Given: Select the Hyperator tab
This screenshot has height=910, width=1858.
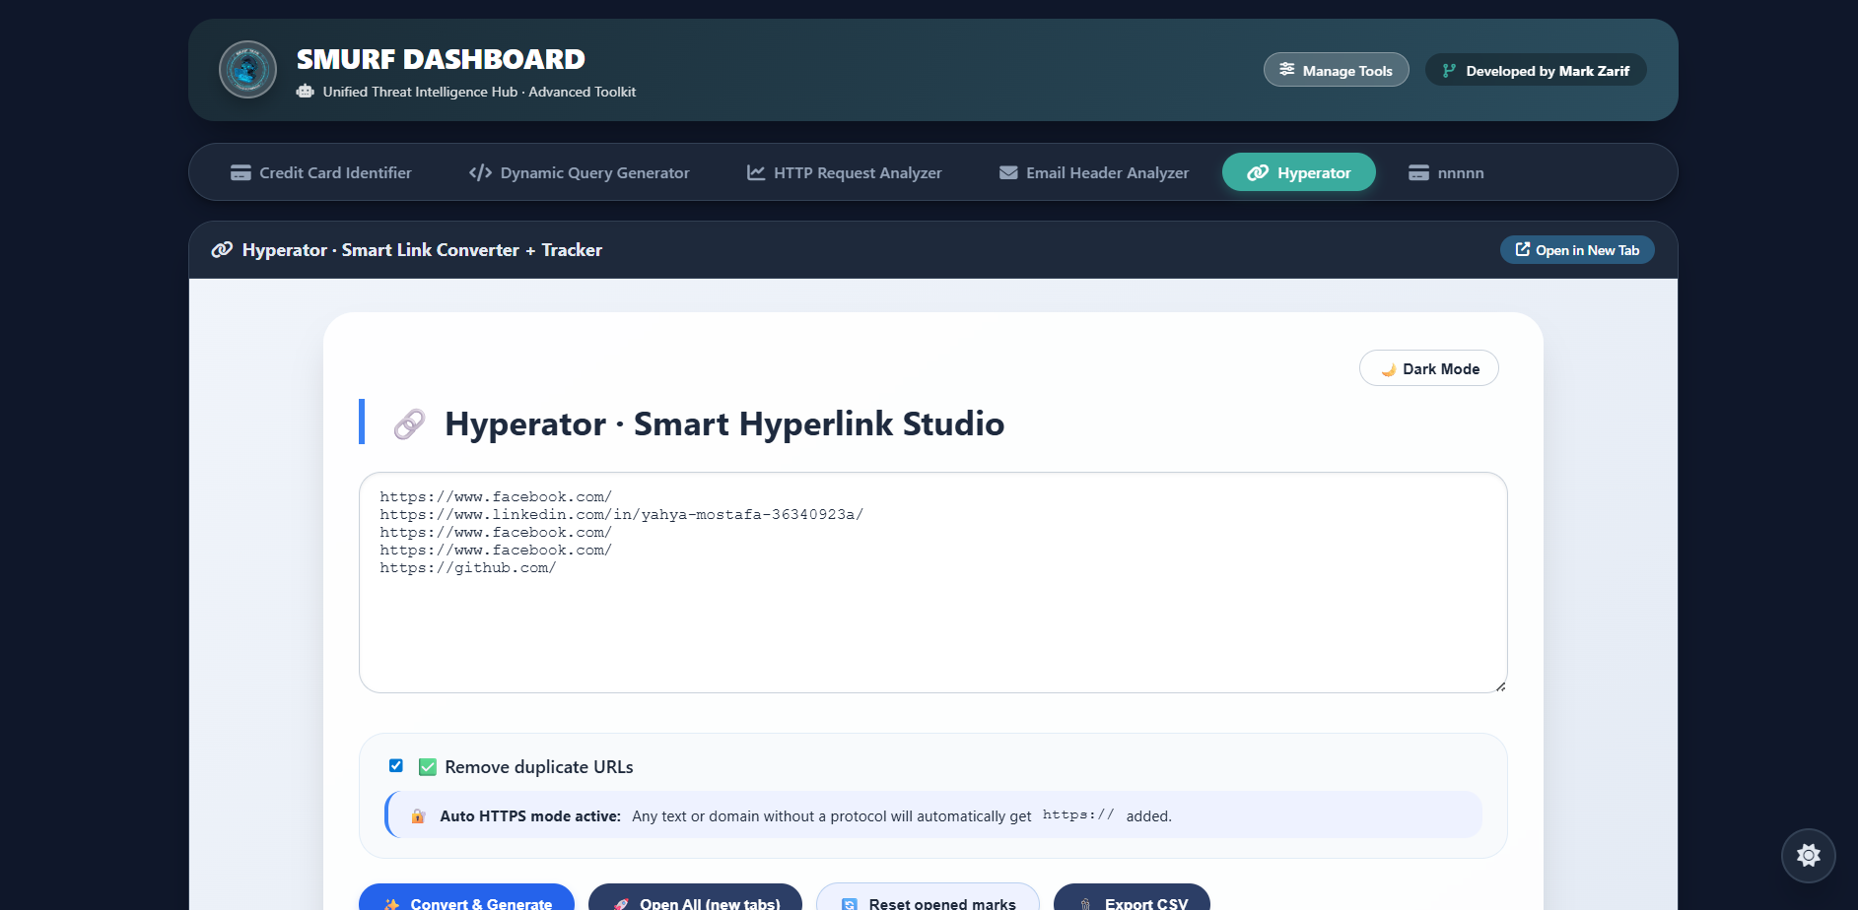Looking at the screenshot, I should pyautogui.click(x=1298, y=172).
